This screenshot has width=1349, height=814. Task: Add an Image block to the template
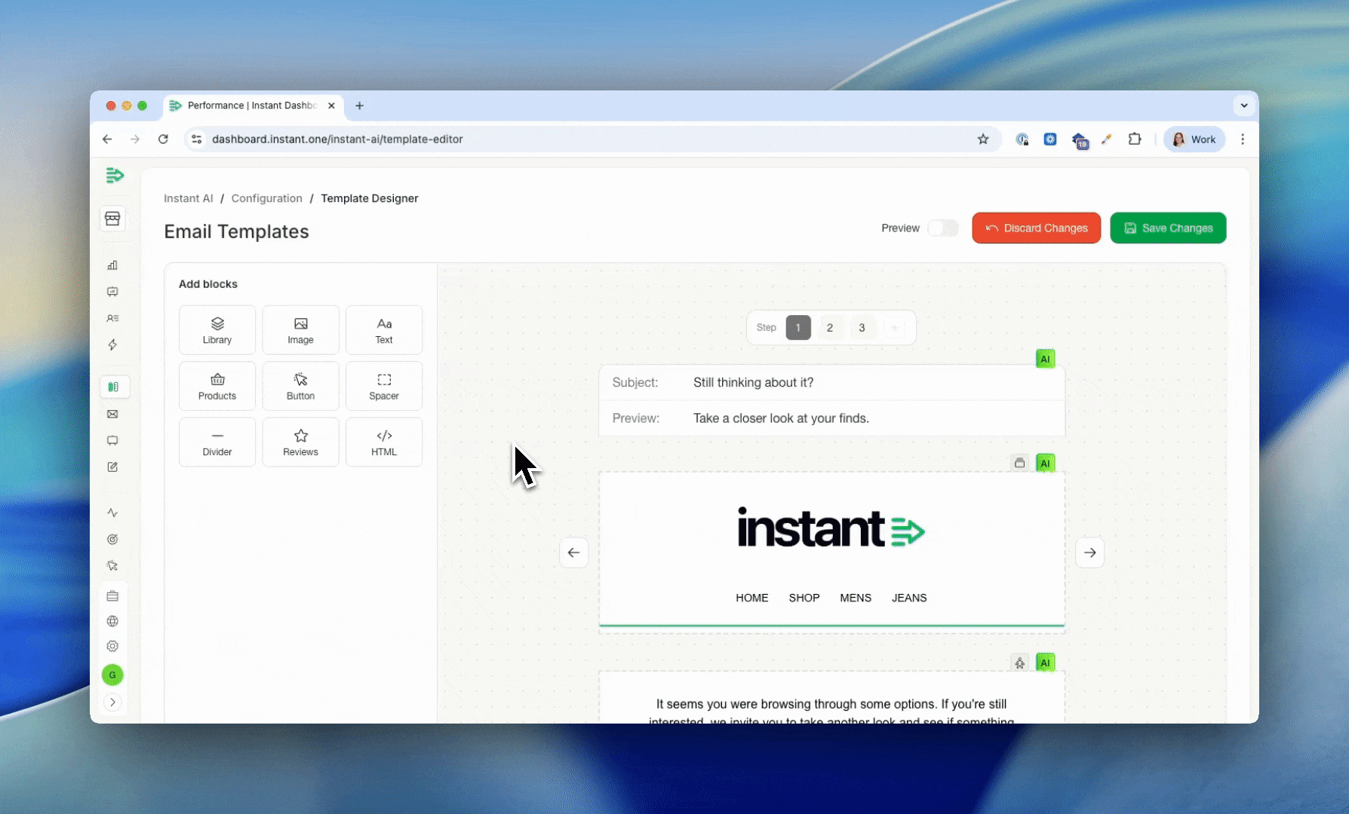tap(300, 329)
